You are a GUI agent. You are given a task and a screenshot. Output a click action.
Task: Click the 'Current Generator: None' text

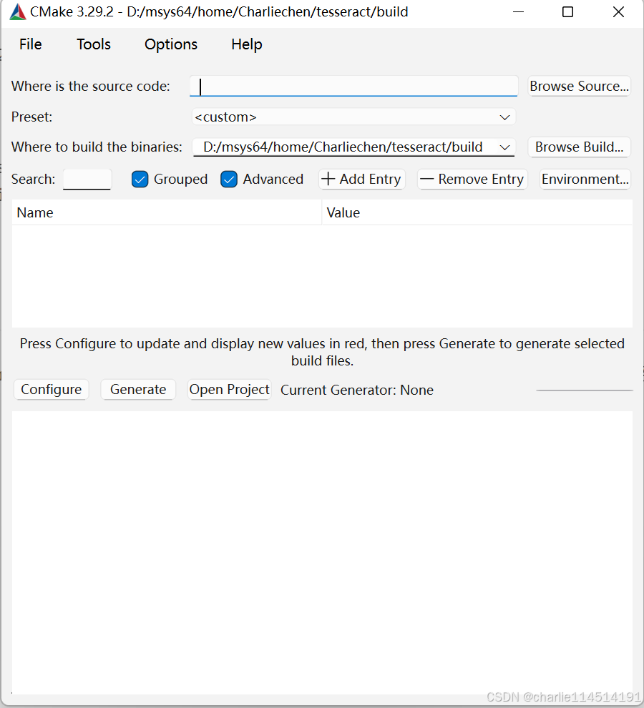point(357,390)
